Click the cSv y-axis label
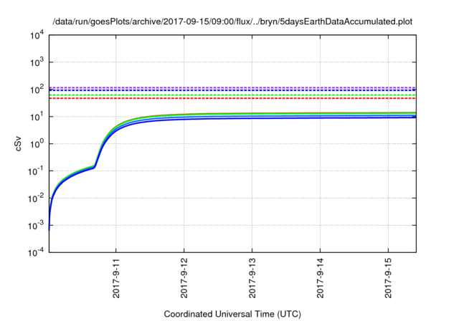This screenshot has width=459, height=321. [18, 143]
